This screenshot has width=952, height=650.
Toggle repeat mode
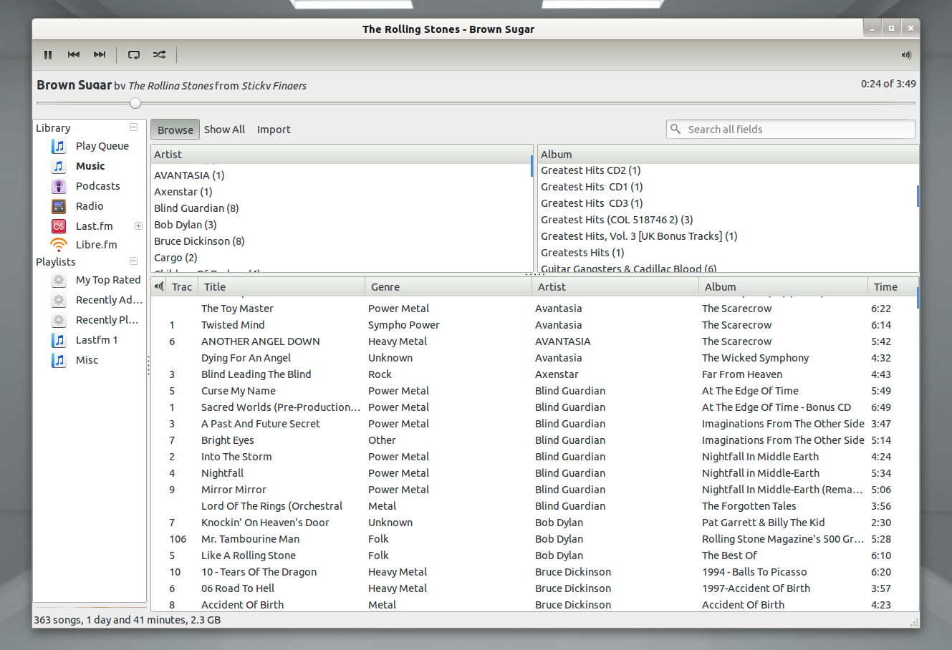coord(134,54)
